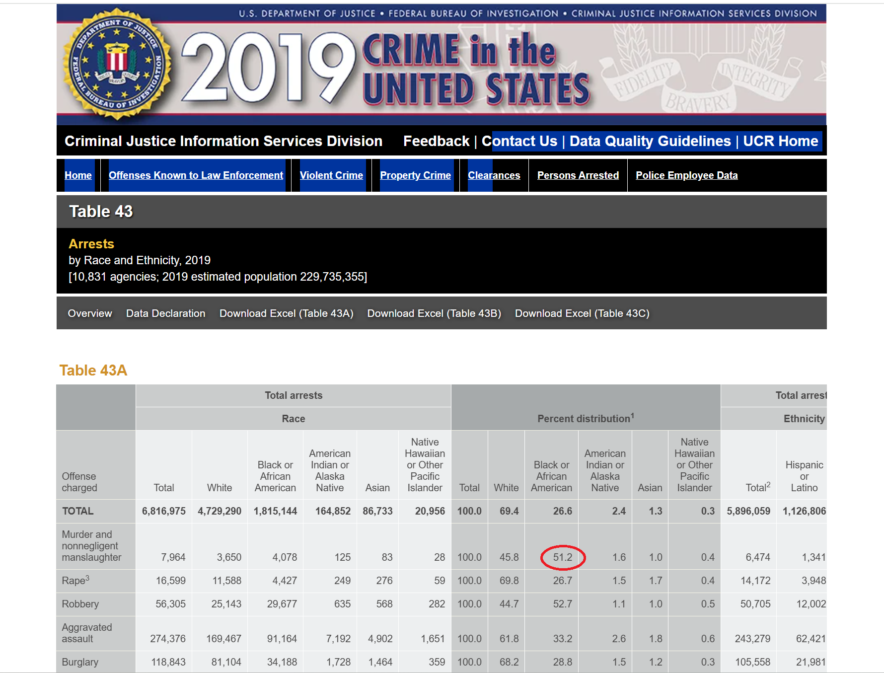884x673 pixels.
Task: Click the Ethnicity group header
Action: (x=804, y=419)
